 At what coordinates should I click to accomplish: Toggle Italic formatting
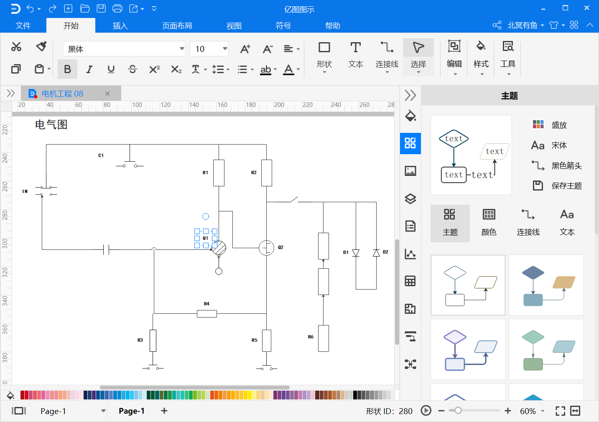[89, 69]
